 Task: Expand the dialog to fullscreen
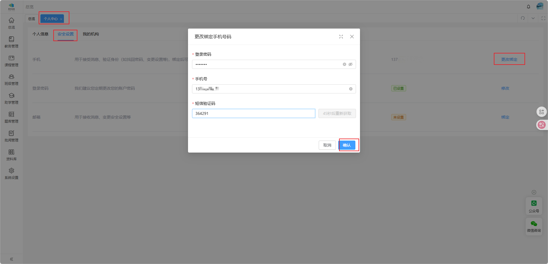pyautogui.click(x=341, y=37)
